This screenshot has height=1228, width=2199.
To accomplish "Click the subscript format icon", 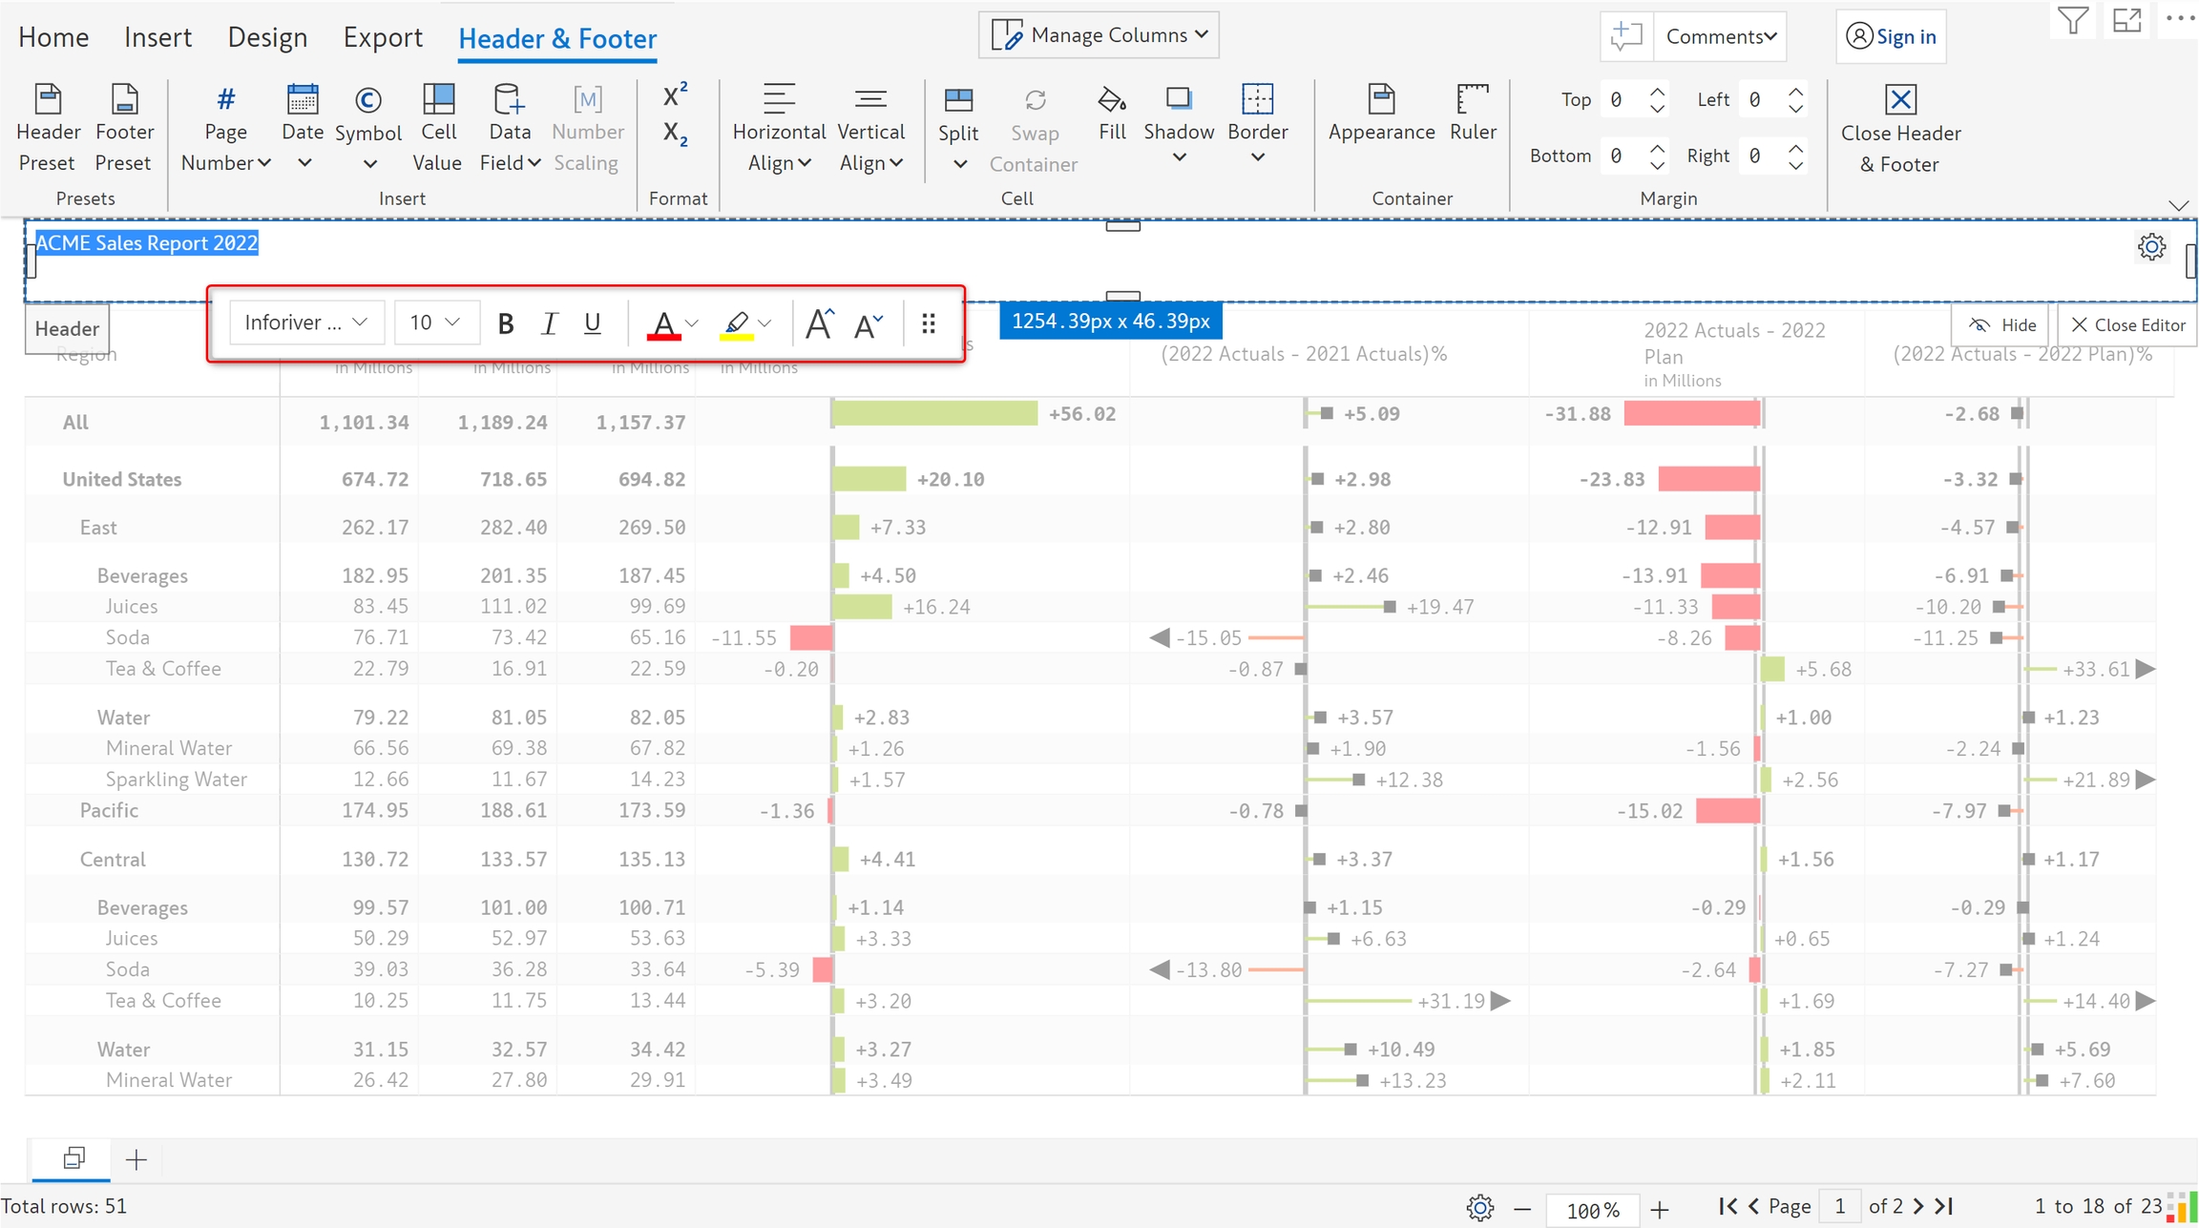I will coord(674,134).
